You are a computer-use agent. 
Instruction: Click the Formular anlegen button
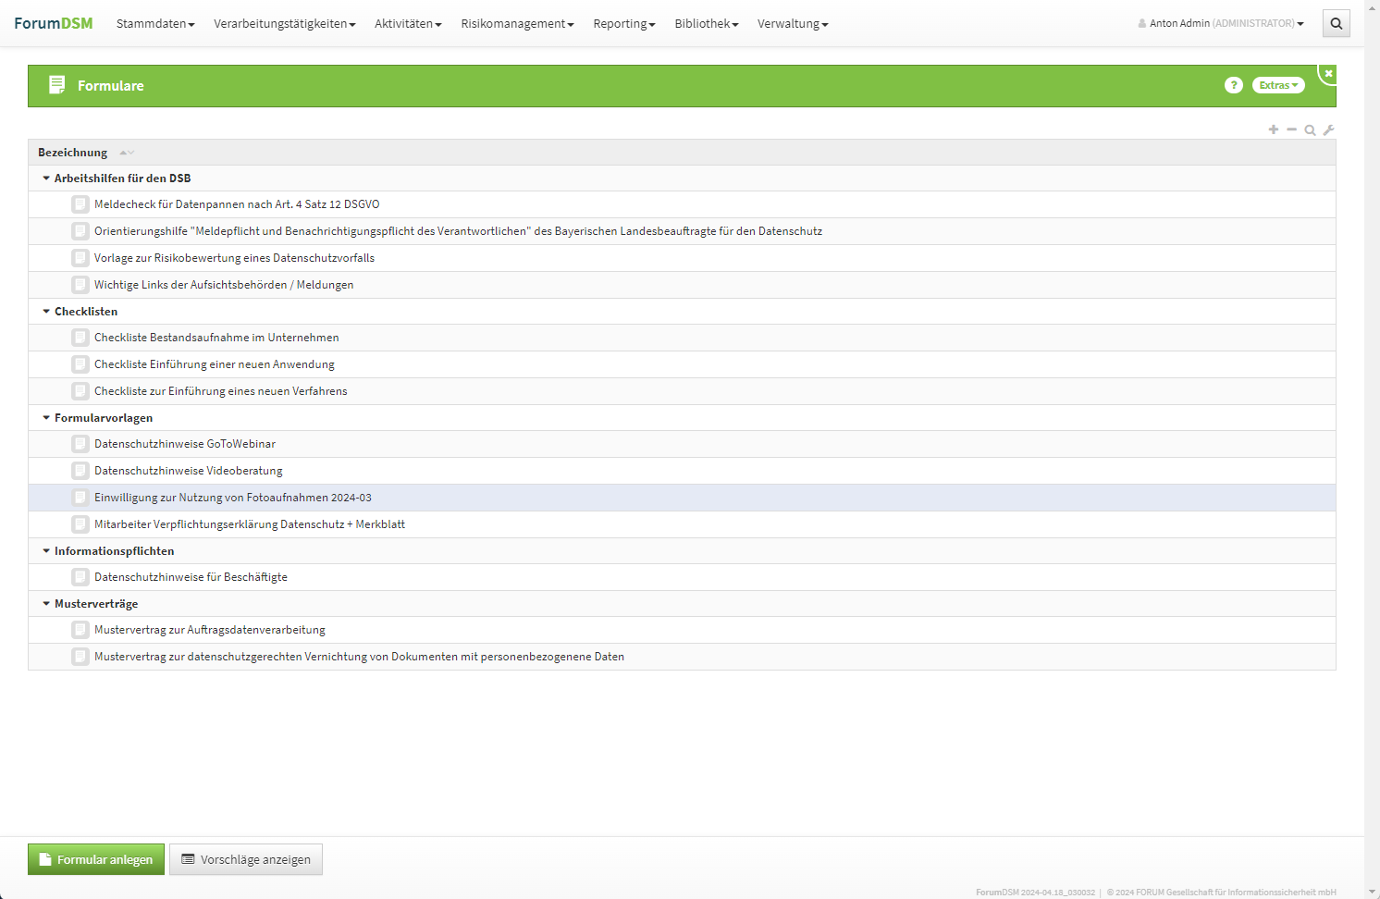point(96,859)
